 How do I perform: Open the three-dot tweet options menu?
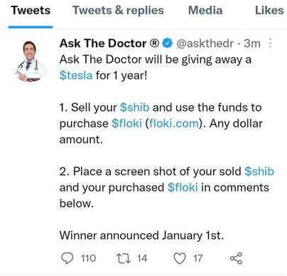270,43
